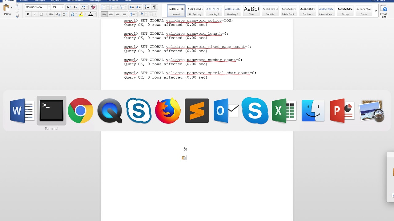Decrease font size with Shrink Font
Image resolution: width=394 pixels, height=221 pixels.
pyautogui.click(x=75, y=7)
